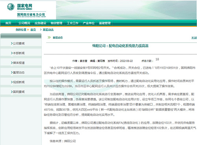Open 基建管理 in the navigation bar
Image resolution: width=197 pixels, height=145 pixels.
pos(105,23)
